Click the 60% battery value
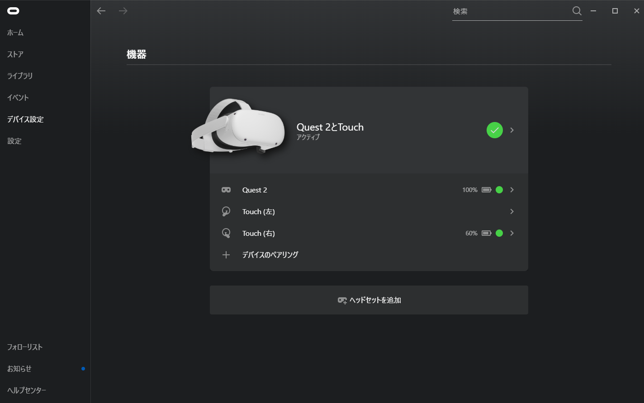 pyautogui.click(x=471, y=233)
